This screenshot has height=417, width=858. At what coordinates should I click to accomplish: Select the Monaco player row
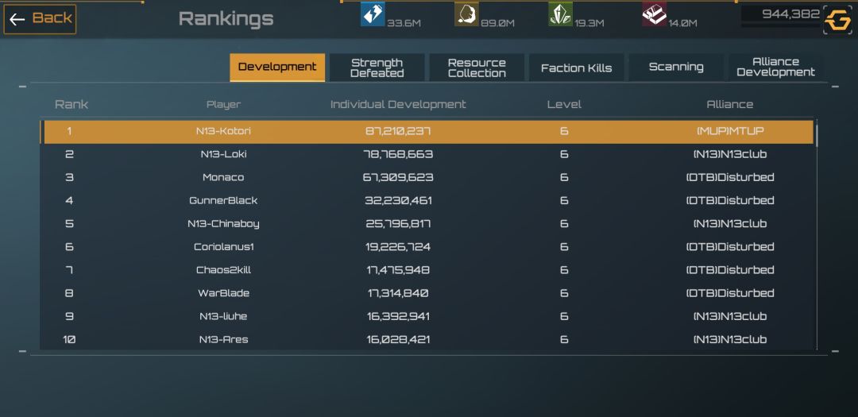tap(427, 177)
